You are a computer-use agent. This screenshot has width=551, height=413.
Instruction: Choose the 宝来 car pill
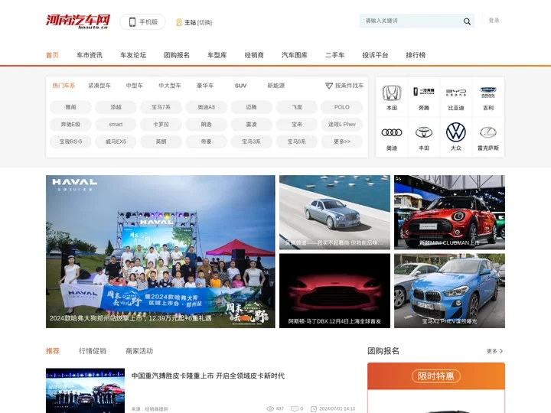[297, 125]
